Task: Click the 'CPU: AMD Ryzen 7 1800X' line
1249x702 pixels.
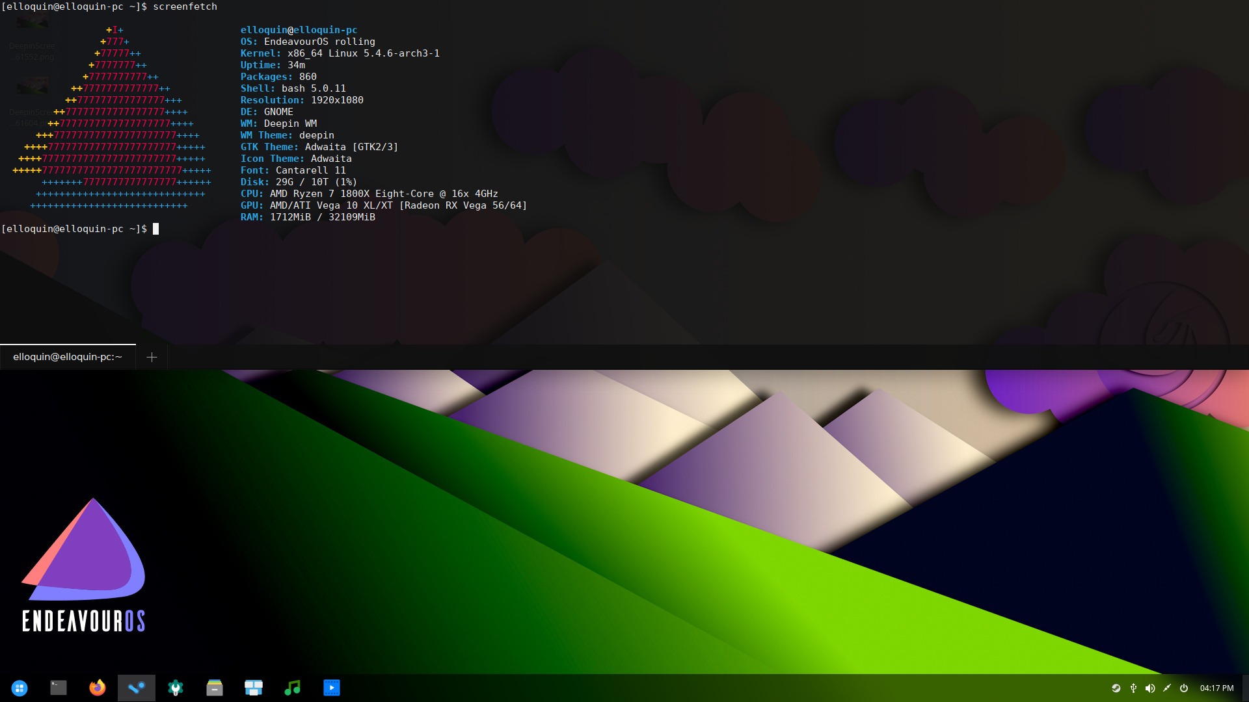Action: click(x=369, y=194)
